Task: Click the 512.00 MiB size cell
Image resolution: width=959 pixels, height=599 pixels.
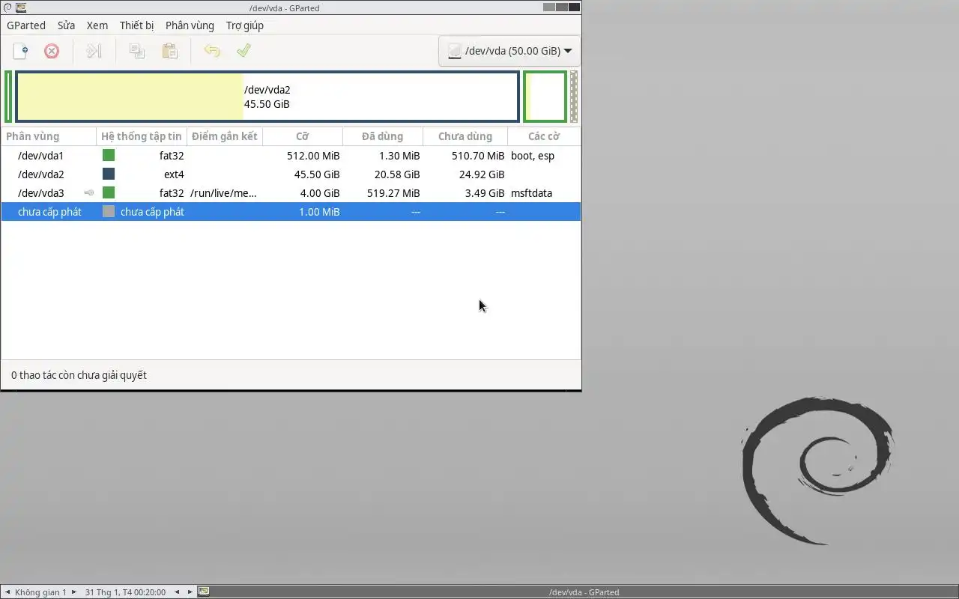Action: 313,156
